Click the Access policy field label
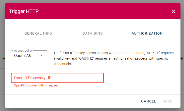The height and width of the screenshot is (111, 184). 23,51
